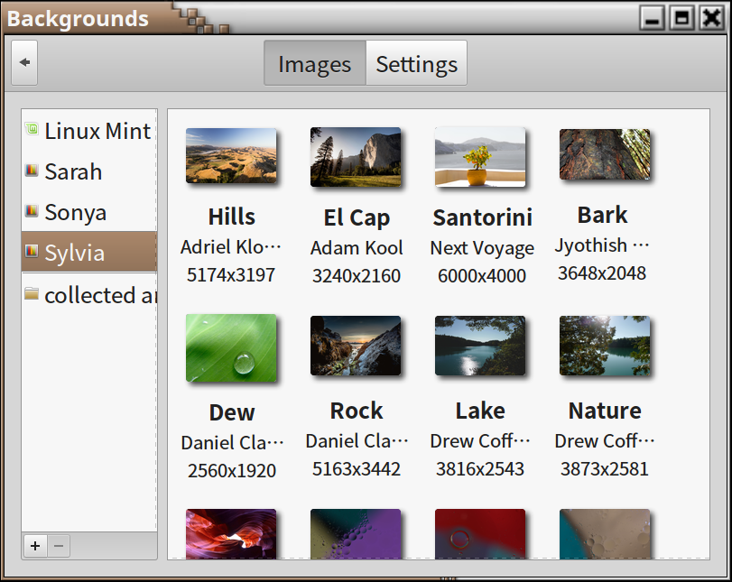This screenshot has height=582, width=732.
Task: Pick the purple bubbles wallpaper thumbnail
Action: point(356,534)
